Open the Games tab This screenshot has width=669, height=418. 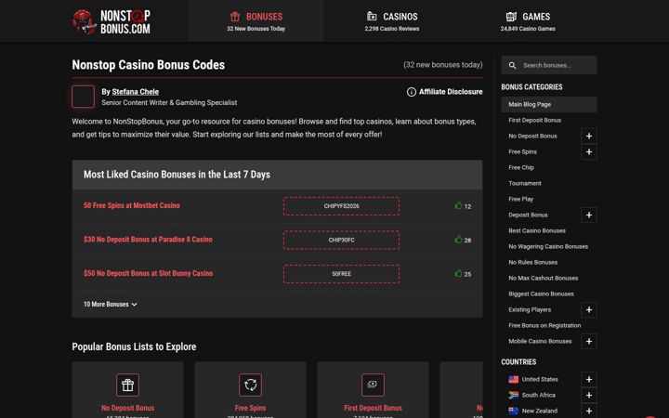pyautogui.click(x=528, y=20)
